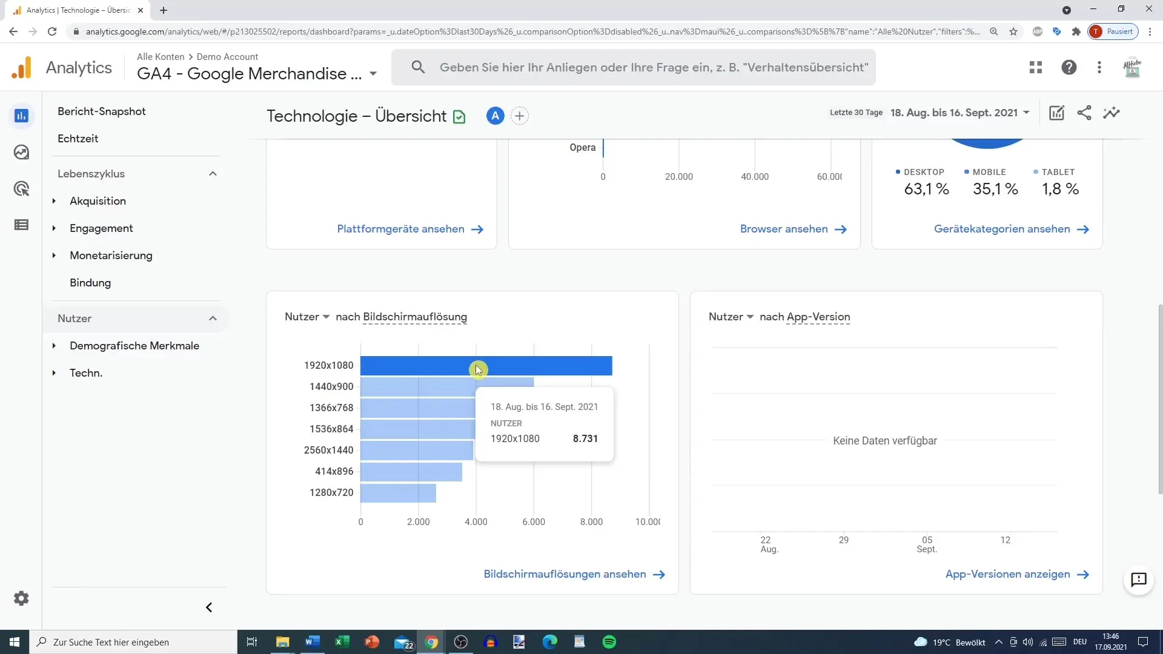Reload the browser page

pyautogui.click(x=52, y=31)
